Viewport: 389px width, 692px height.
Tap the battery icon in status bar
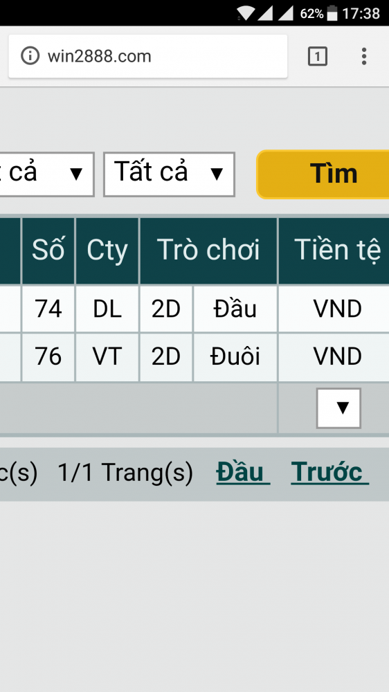[332, 13]
